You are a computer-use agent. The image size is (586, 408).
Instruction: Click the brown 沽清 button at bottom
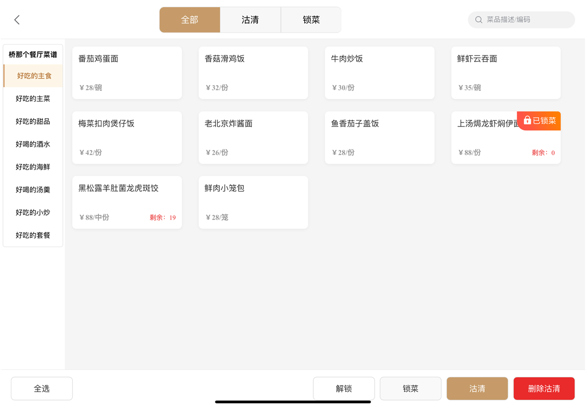pos(477,388)
